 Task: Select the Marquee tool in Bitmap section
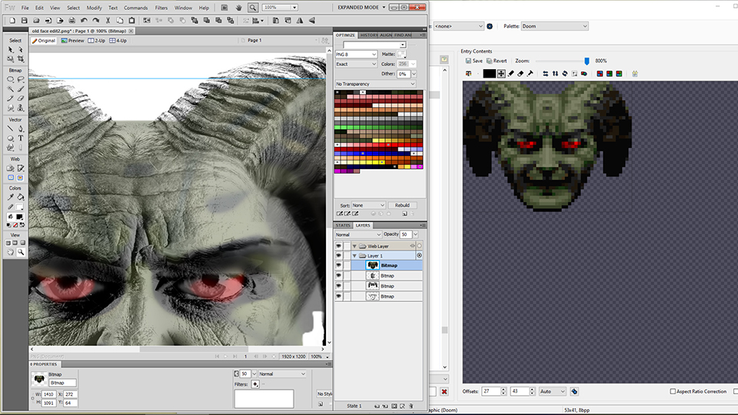point(11,79)
